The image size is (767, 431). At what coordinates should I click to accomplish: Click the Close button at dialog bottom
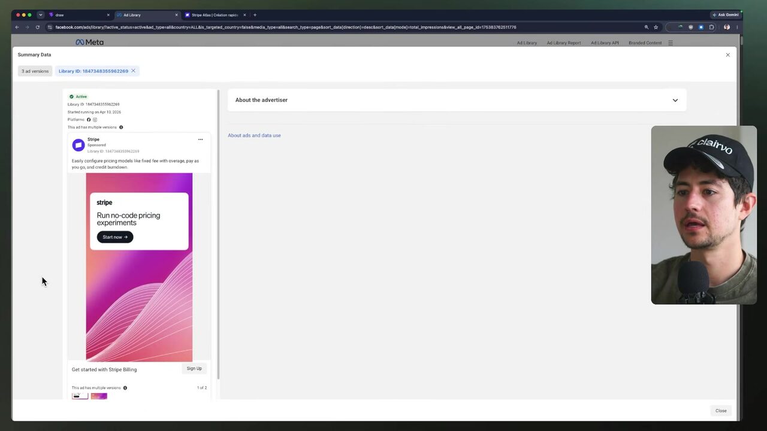pyautogui.click(x=721, y=411)
